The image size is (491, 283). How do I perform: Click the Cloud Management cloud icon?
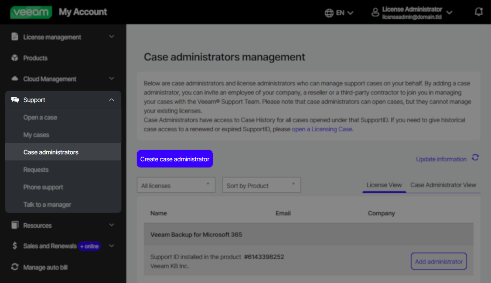tap(14, 78)
